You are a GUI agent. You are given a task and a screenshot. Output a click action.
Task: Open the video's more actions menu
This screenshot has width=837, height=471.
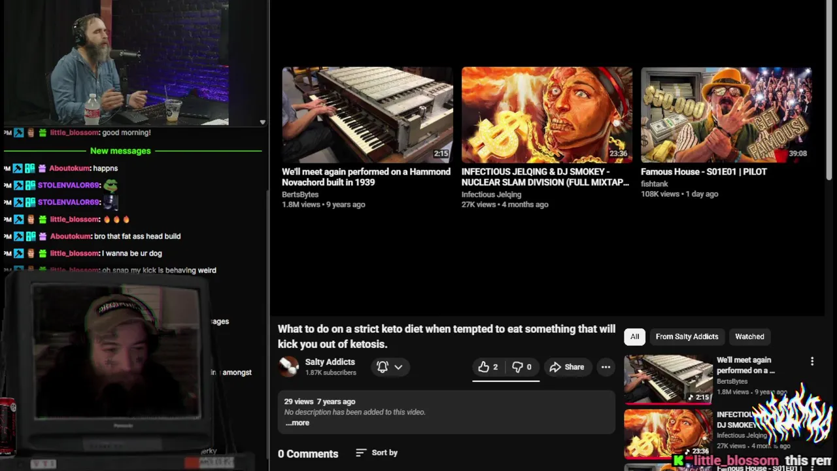606,367
